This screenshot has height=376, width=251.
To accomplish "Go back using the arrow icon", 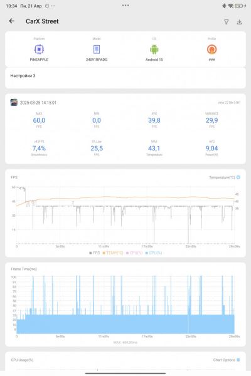I will pyautogui.click(x=11, y=21).
